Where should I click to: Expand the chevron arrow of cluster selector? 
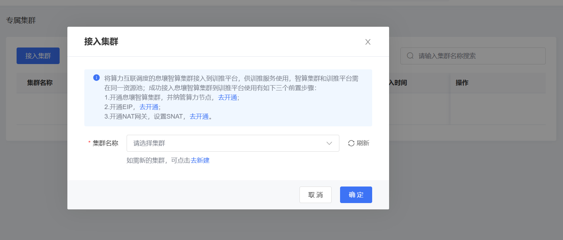click(329, 143)
